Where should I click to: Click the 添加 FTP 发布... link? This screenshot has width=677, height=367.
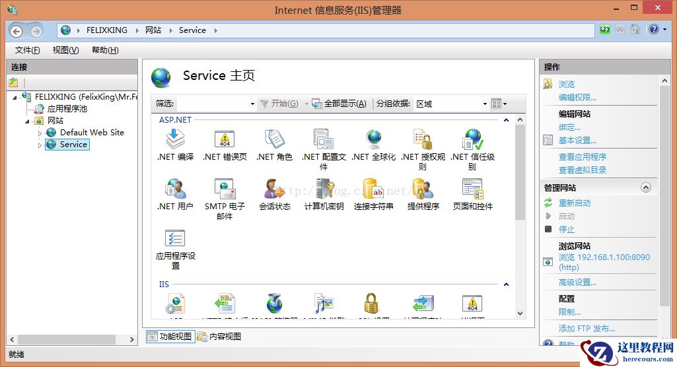coord(587,329)
